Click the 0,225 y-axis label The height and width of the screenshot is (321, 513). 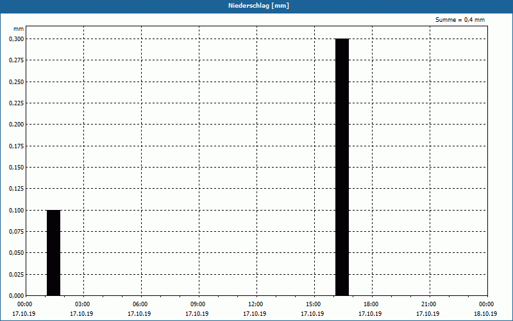pos(17,103)
